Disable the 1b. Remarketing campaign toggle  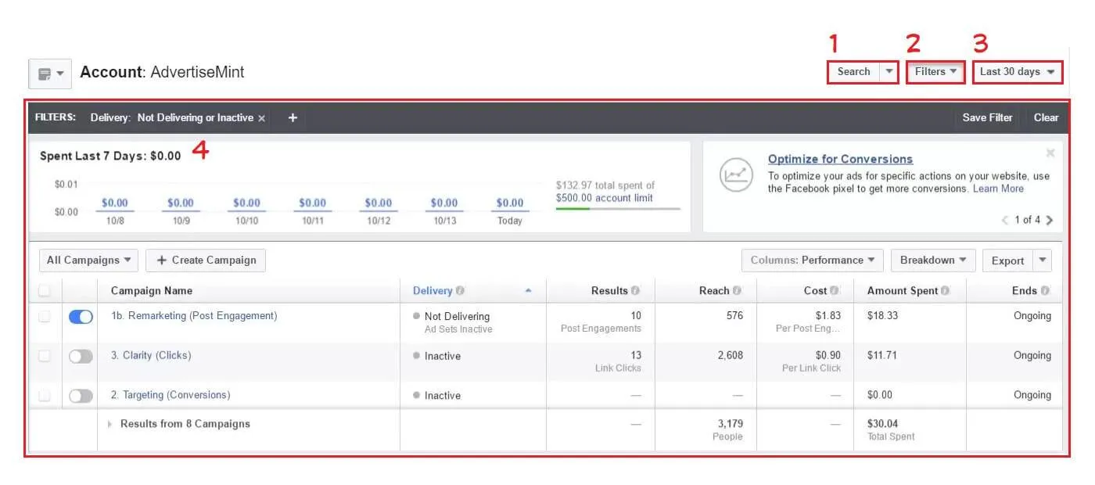pyautogui.click(x=81, y=315)
